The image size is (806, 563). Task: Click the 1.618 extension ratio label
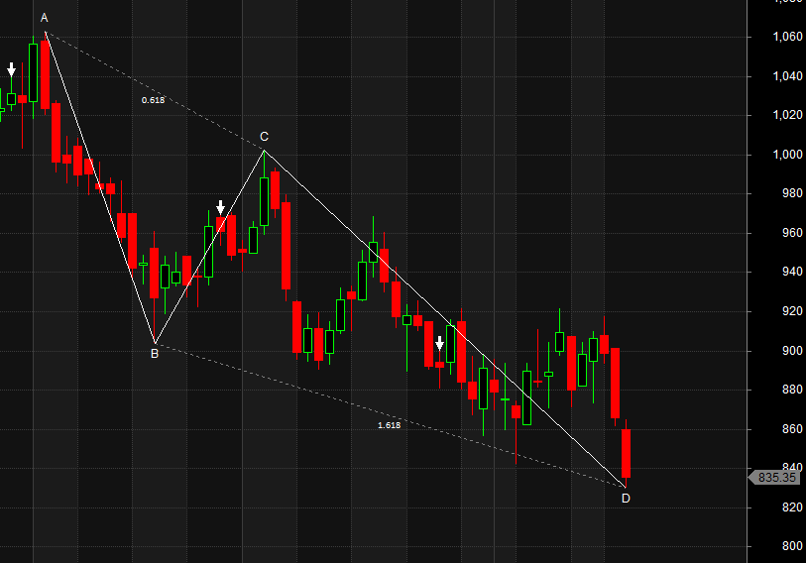pyautogui.click(x=389, y=424)
